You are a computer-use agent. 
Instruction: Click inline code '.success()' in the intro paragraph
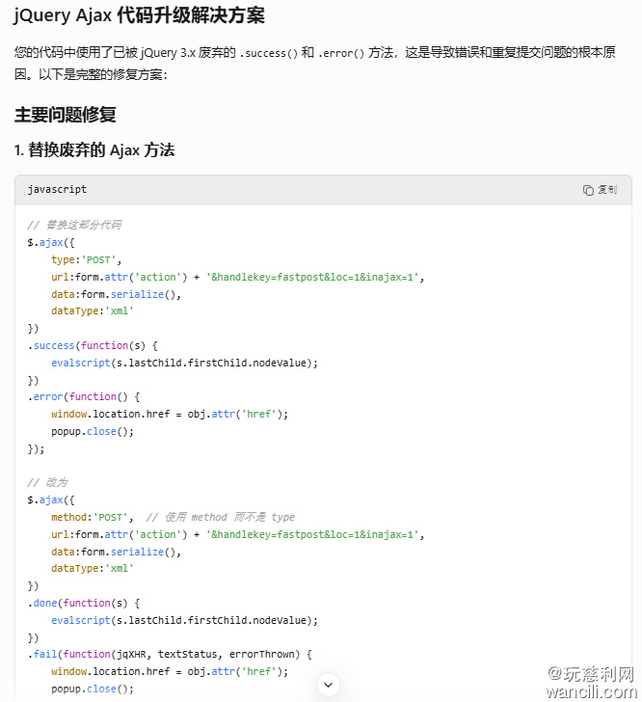pos(268,53)
